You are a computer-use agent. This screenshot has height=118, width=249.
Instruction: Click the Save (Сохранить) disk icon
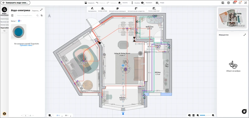(x=86, y=3)
